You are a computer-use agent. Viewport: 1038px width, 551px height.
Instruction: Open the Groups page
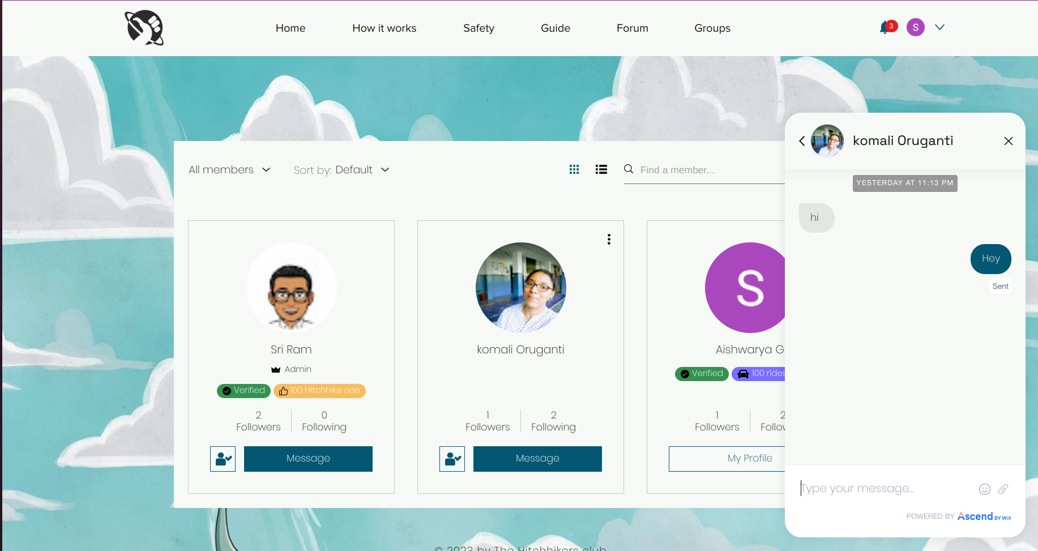coord(712,28)
